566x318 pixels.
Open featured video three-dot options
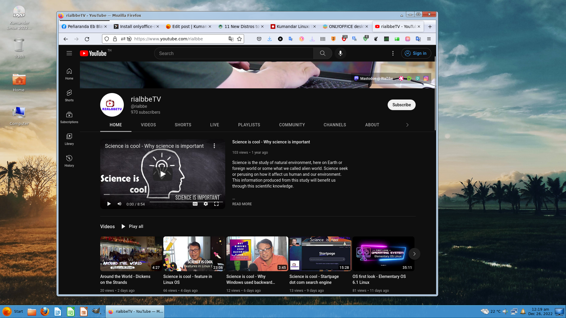214,146
